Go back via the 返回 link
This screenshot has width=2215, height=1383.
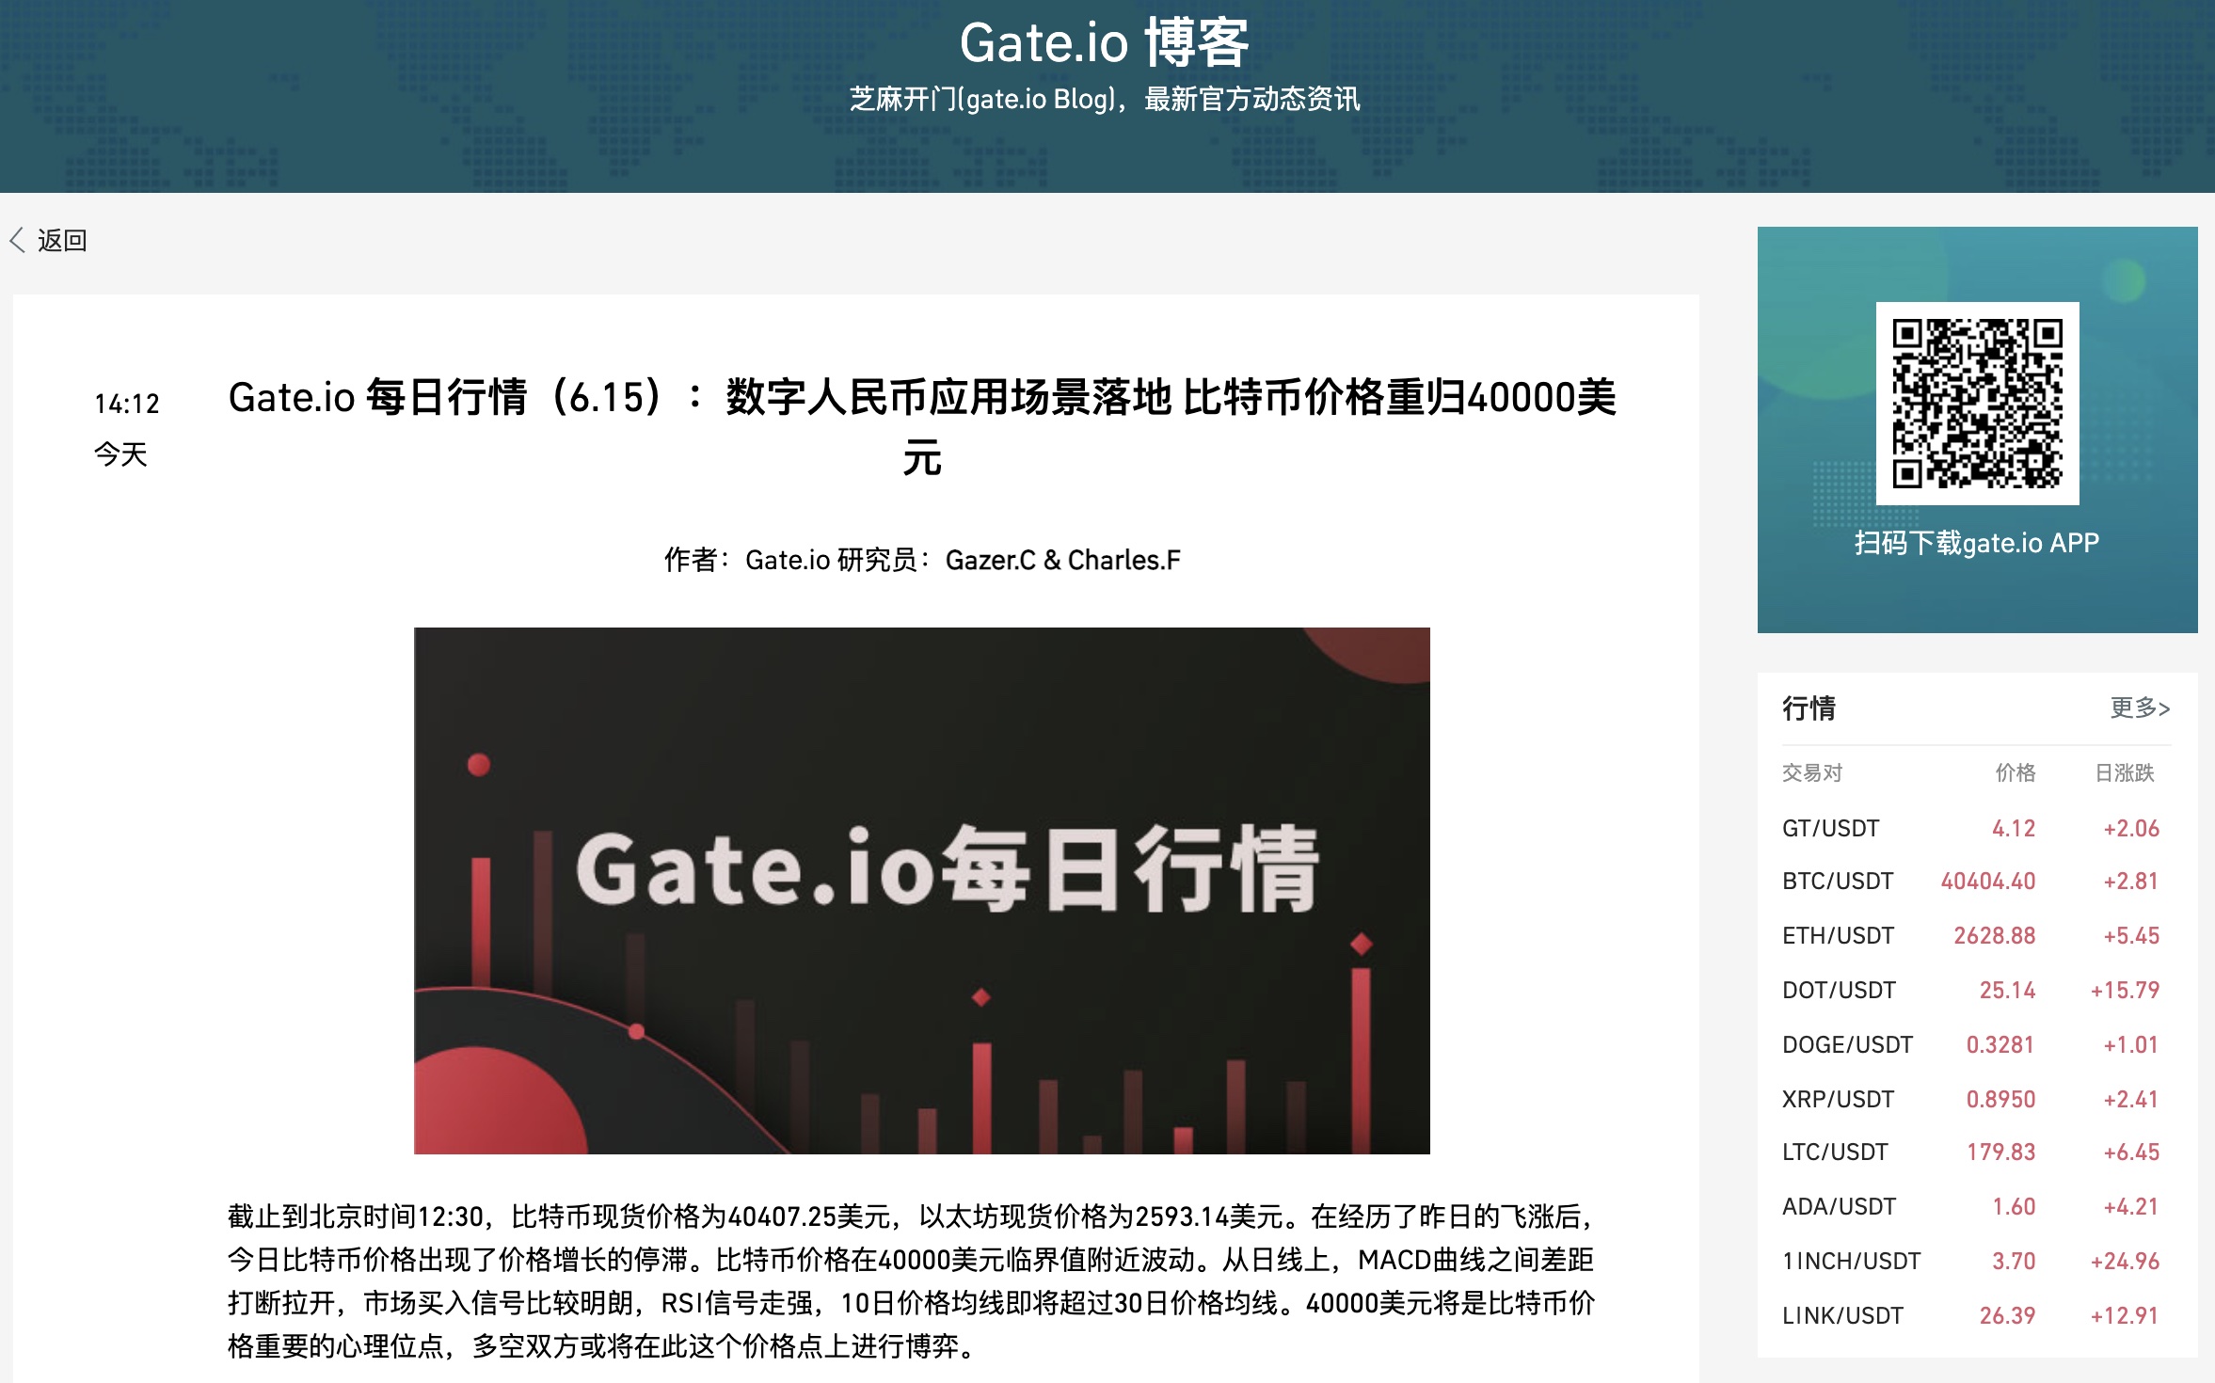(62, 240)
